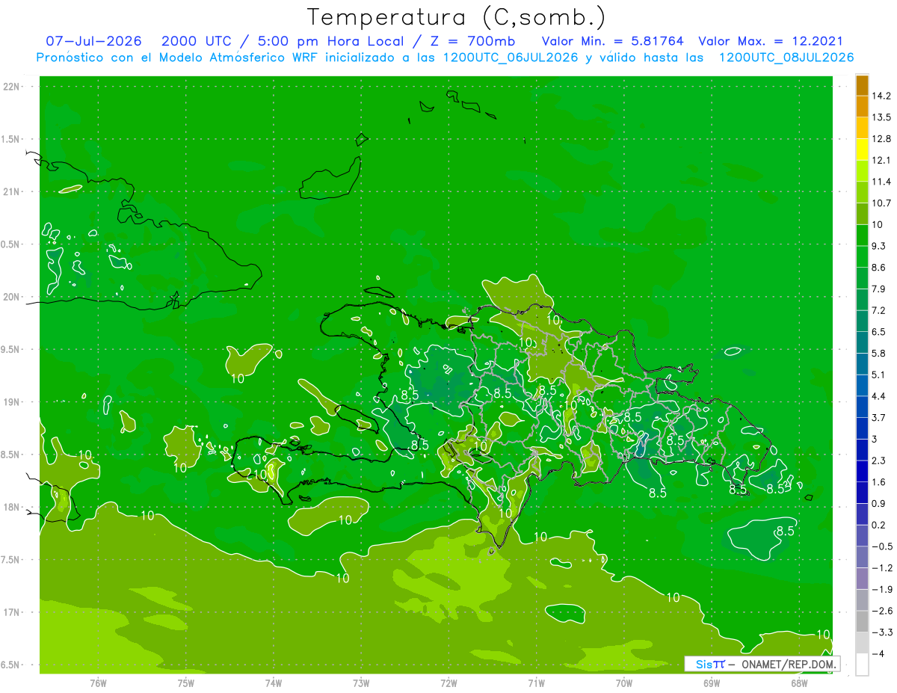Click the latitude axis label "18N"
Screen dimensions: 897x693
click(x=11, y=508)
